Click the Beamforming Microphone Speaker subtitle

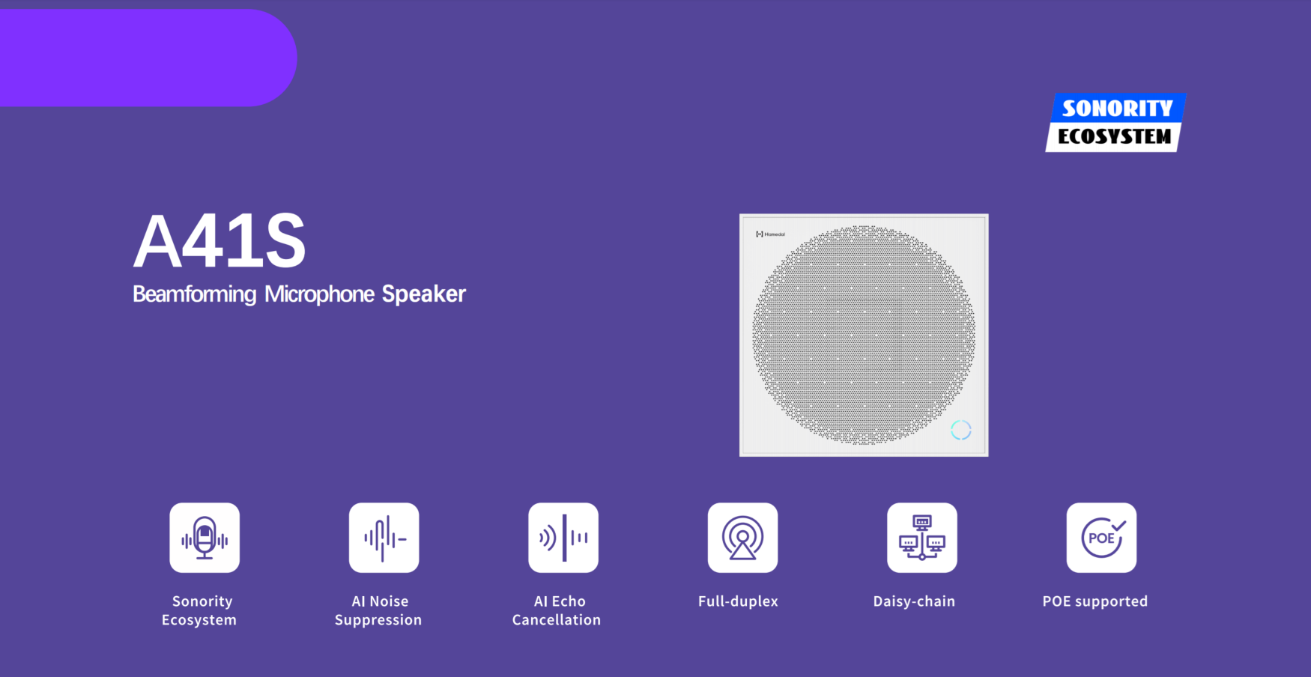coord(299,294)
